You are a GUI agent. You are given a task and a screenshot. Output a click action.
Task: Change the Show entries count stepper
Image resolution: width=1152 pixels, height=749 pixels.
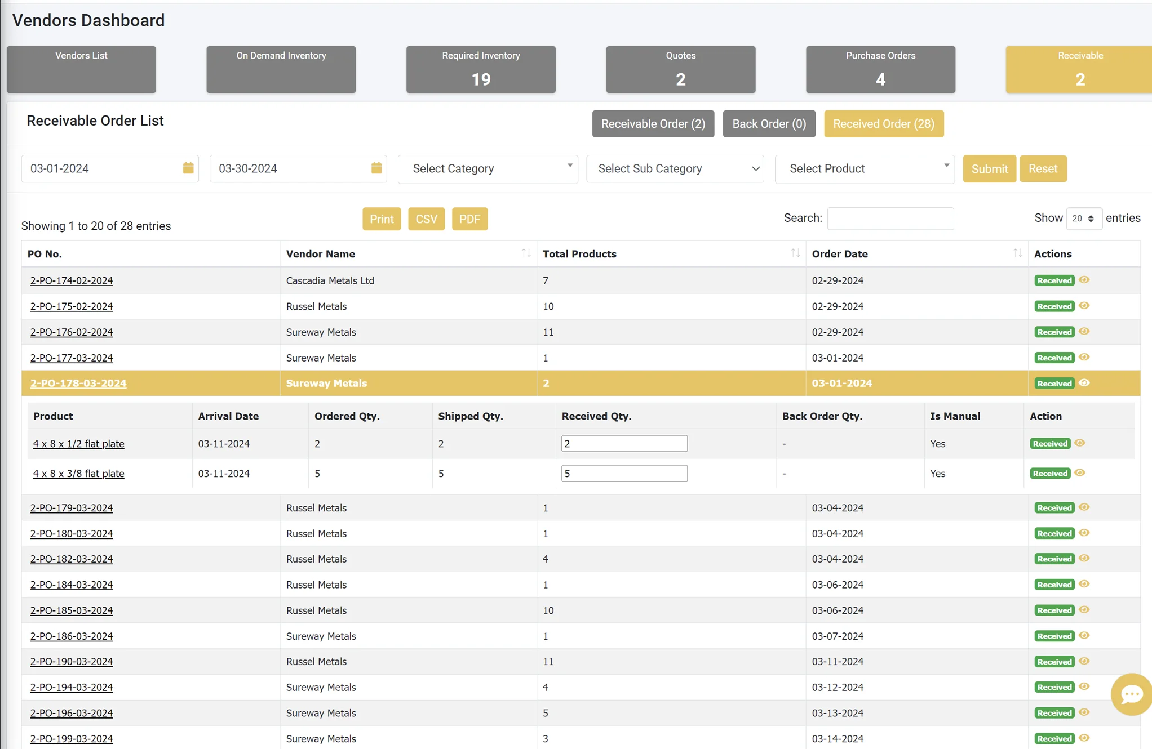(1084, 219)
